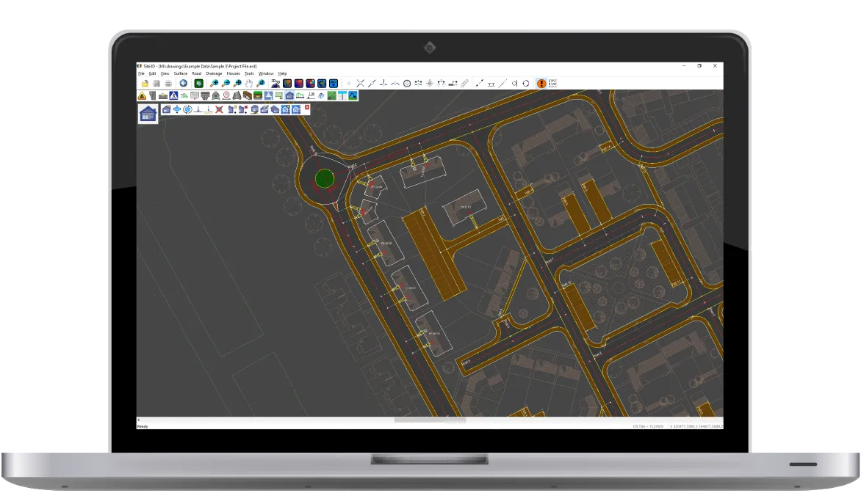Toggle the circle center snap icon
This screenshot has width=861, height=493.
tap(407, 84)
